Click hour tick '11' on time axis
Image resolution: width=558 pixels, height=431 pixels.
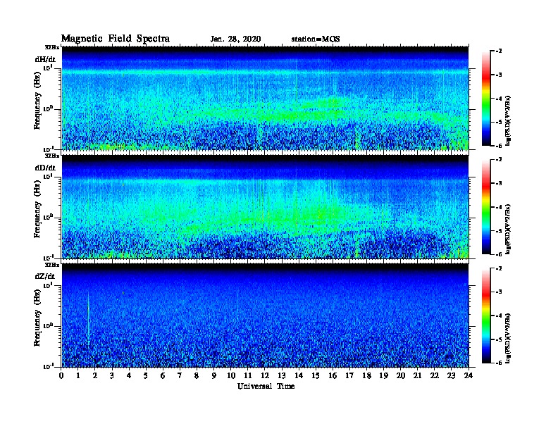pyautogui.click(x=248, y=376)
